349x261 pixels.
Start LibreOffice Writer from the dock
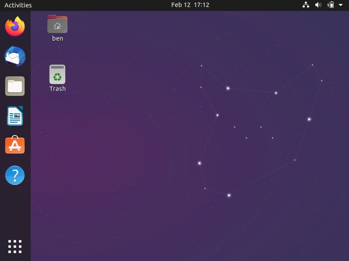pyautogui.click(x=15, y=116)
